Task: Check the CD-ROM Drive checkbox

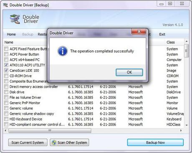Action: pos(6,76)
